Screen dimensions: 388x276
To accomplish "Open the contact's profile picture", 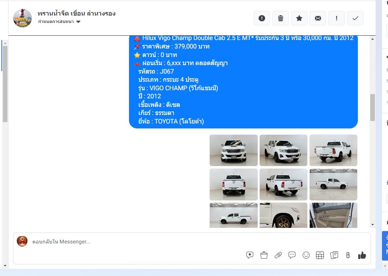I will point(23,18).
